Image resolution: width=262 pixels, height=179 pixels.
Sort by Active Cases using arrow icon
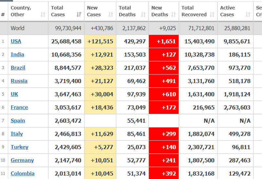pos(248,15)
